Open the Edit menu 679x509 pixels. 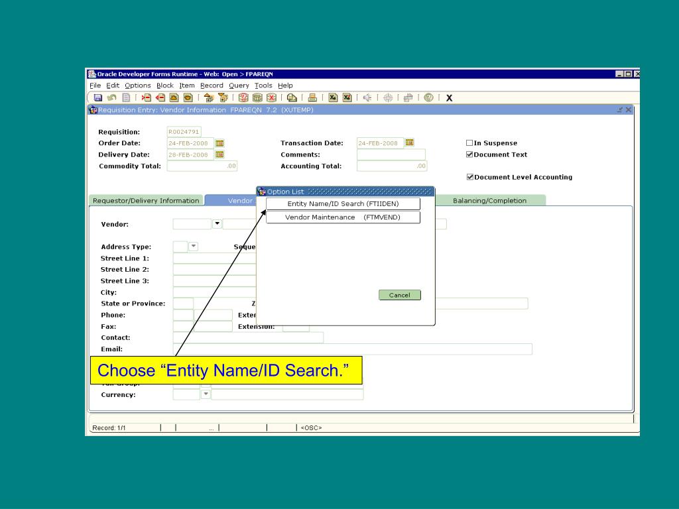113,85
